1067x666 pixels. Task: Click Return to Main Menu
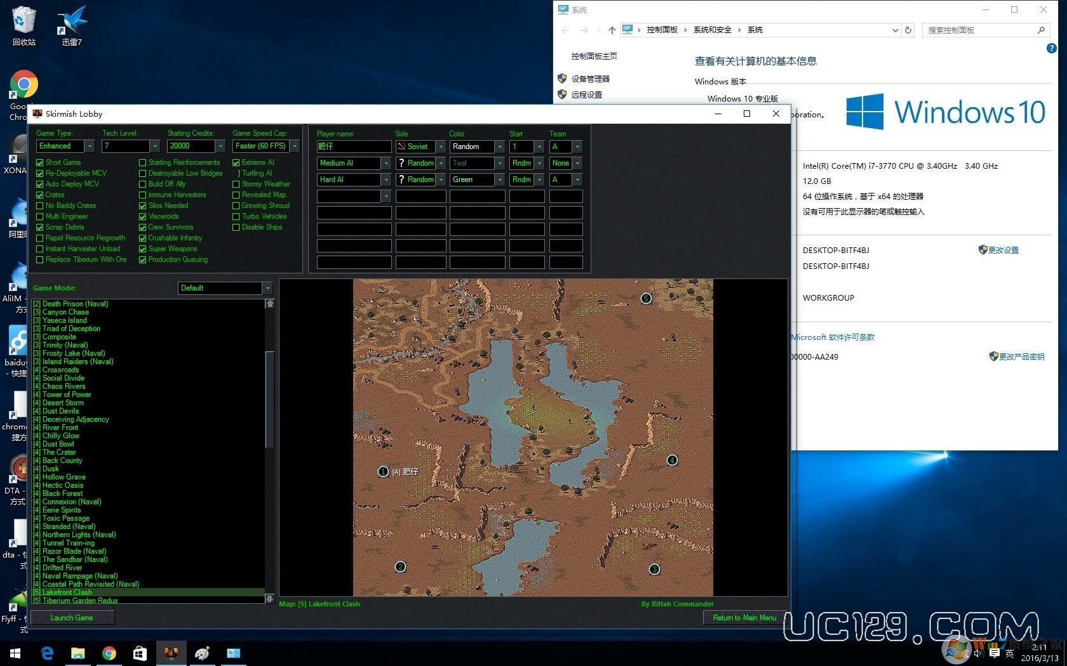744,617
